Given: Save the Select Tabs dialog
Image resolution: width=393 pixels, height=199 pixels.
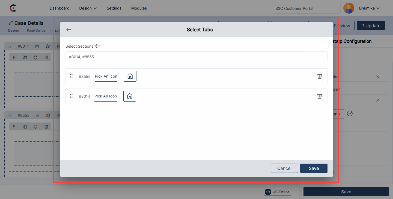Looking at the screenshot, I should click(314, 168).
